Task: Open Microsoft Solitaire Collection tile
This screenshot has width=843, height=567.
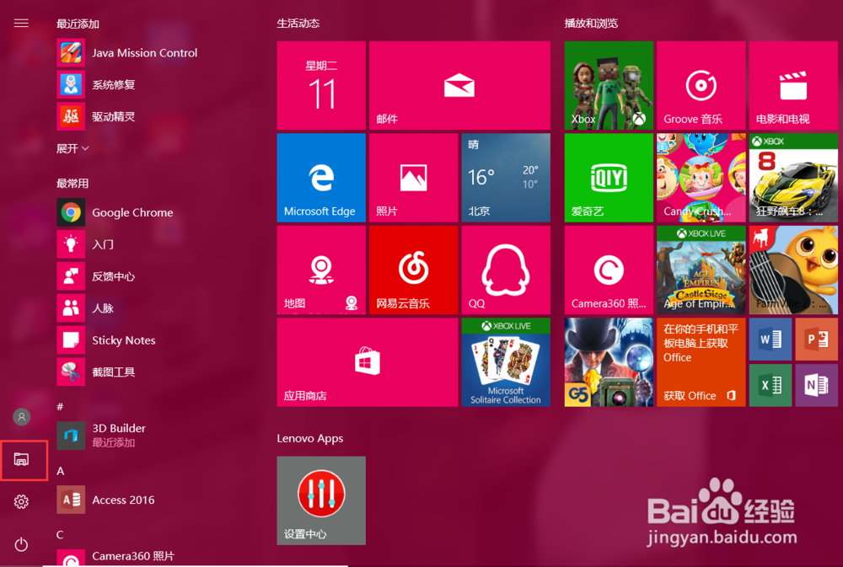Action: point(506,362)
